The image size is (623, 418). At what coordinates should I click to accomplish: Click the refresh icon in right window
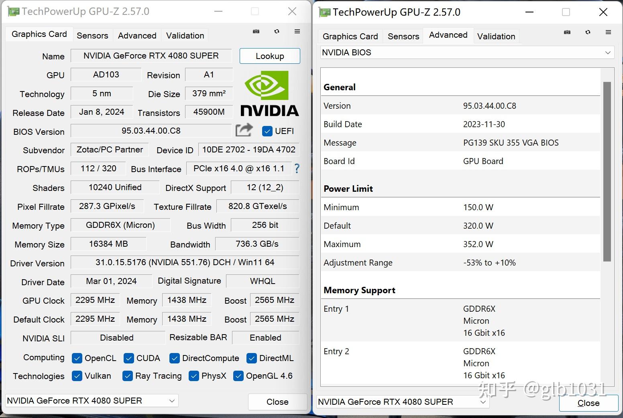pyautogui.click(x=588, y=32)
